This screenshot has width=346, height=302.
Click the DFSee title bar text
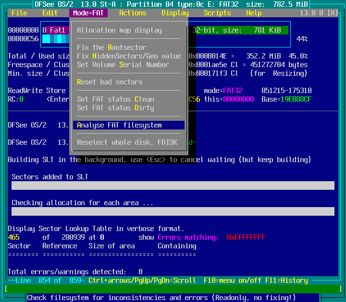(x=171, y=4)
